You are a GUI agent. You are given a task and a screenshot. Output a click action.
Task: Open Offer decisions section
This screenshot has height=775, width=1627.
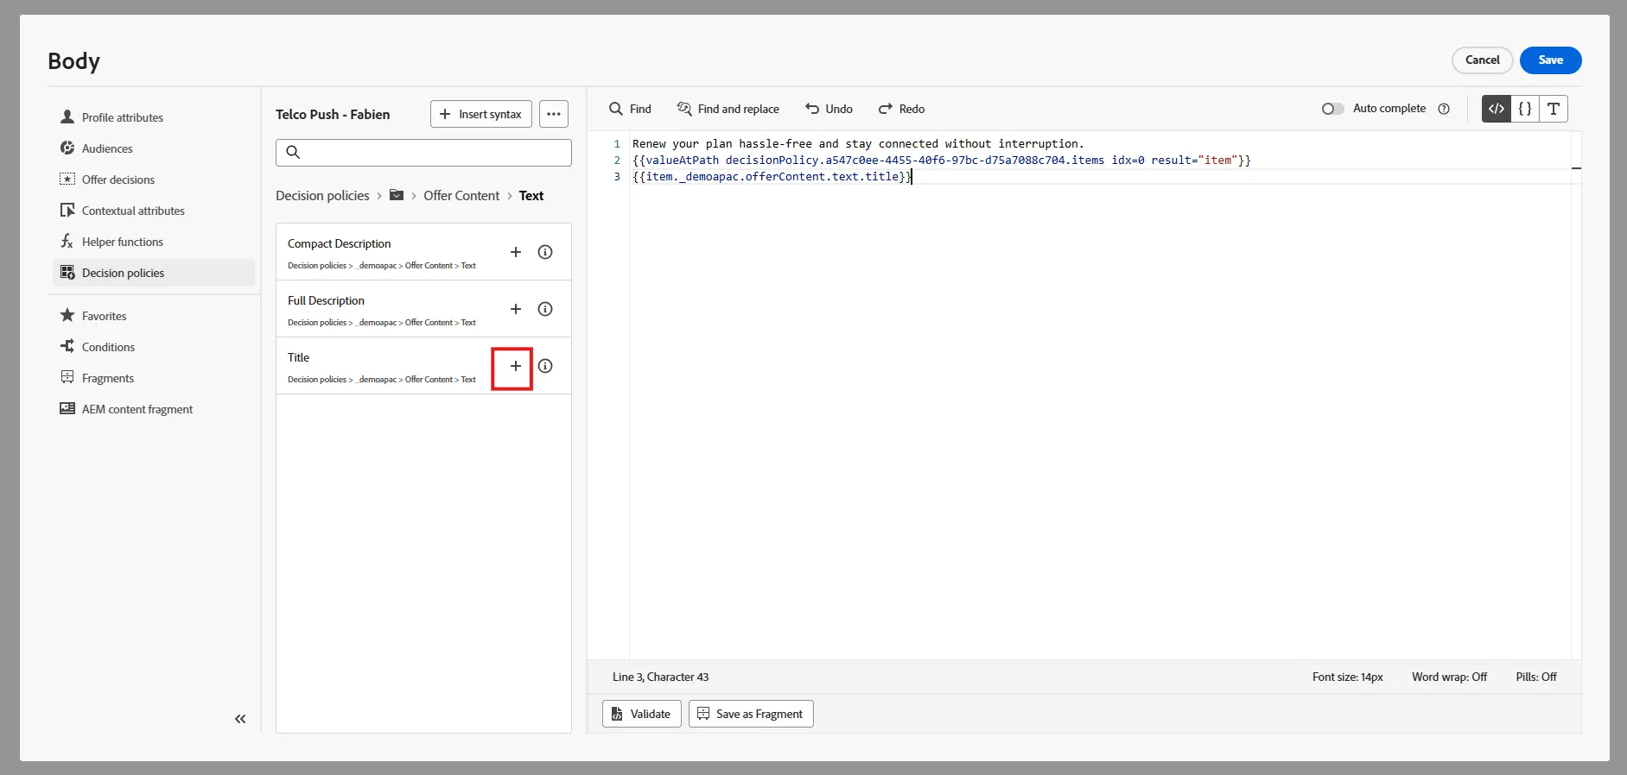154,180
